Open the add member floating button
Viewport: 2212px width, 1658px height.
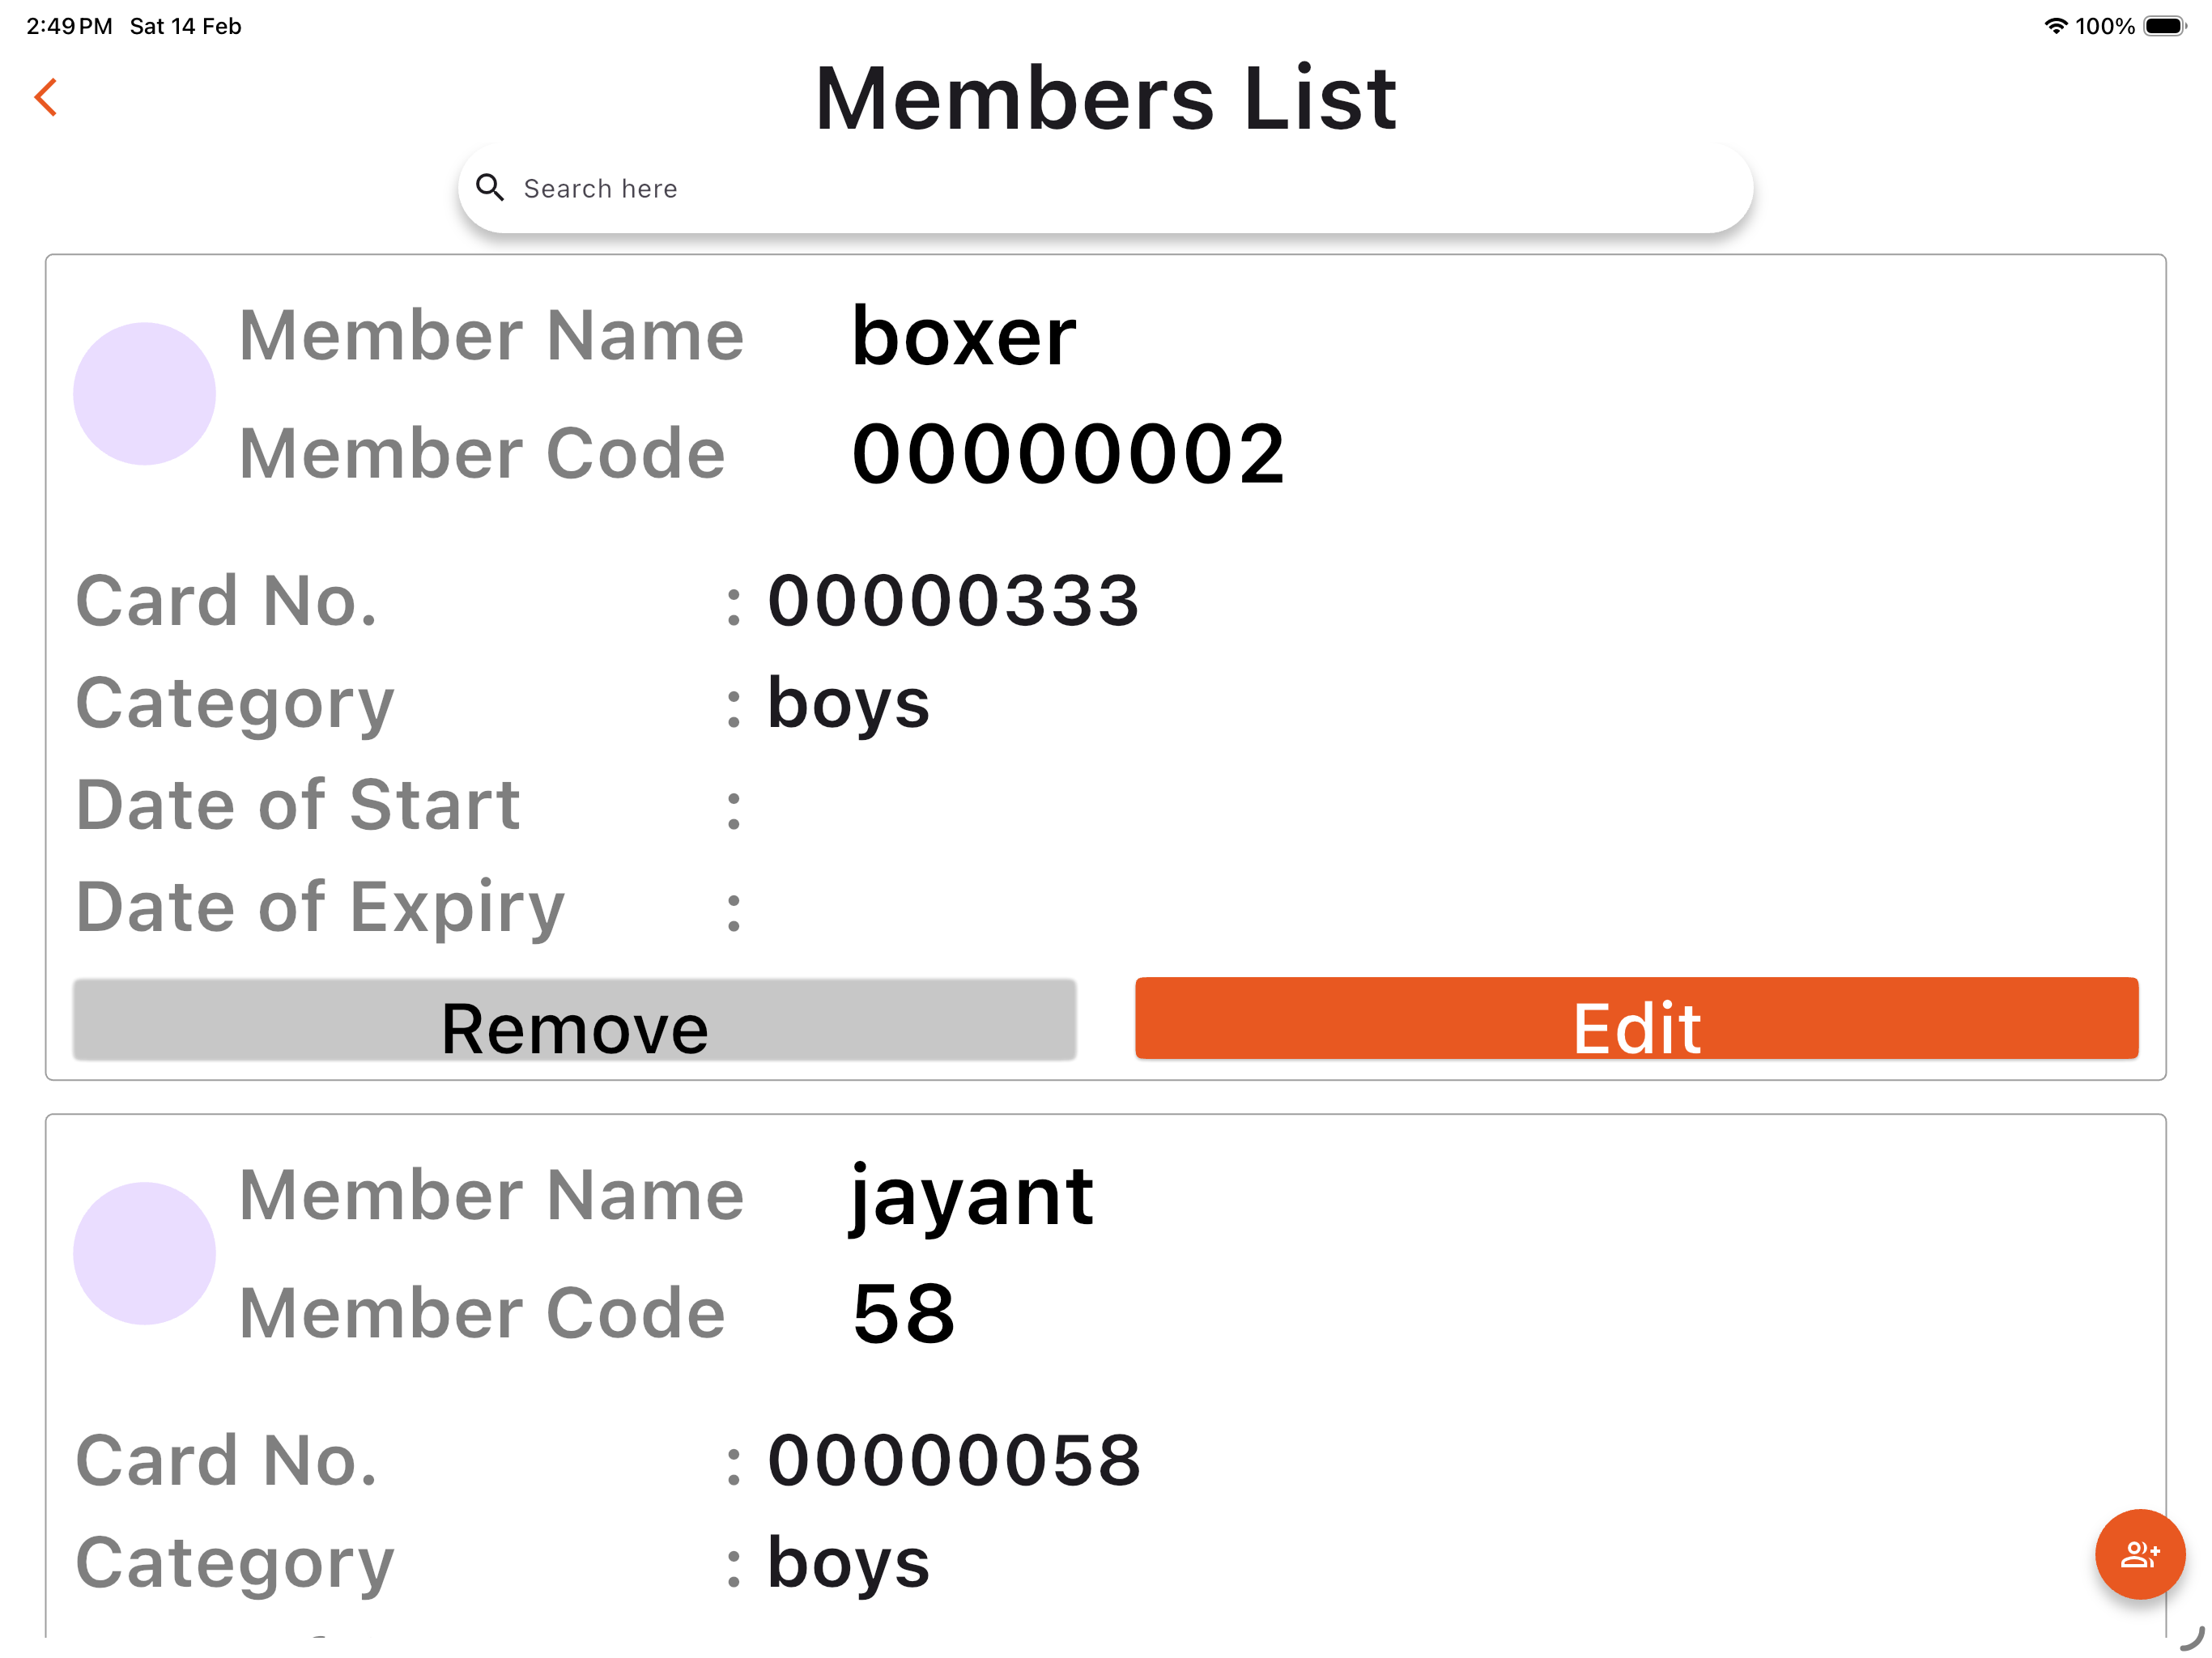point(2139,1553)
